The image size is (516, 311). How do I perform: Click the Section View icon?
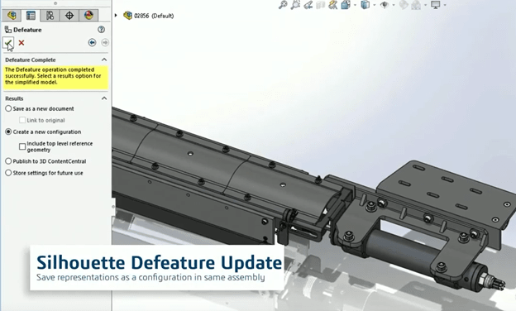click(x=321, y=5)
